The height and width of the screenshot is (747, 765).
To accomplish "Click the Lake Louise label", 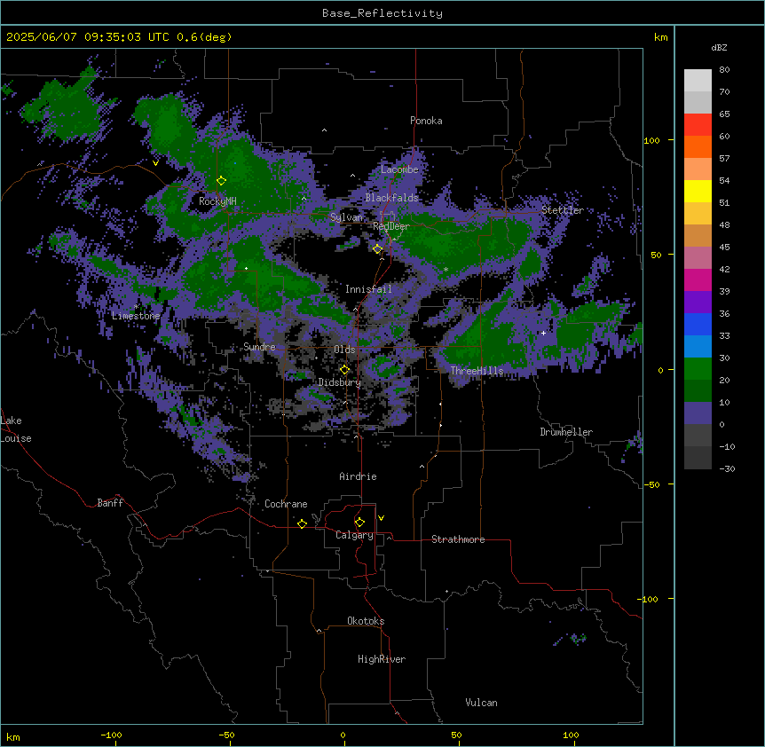I will pos(16,429).
